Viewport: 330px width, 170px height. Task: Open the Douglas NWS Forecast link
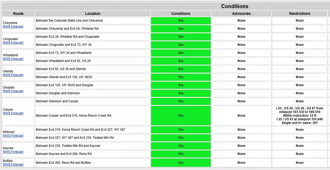pos(13,91)
